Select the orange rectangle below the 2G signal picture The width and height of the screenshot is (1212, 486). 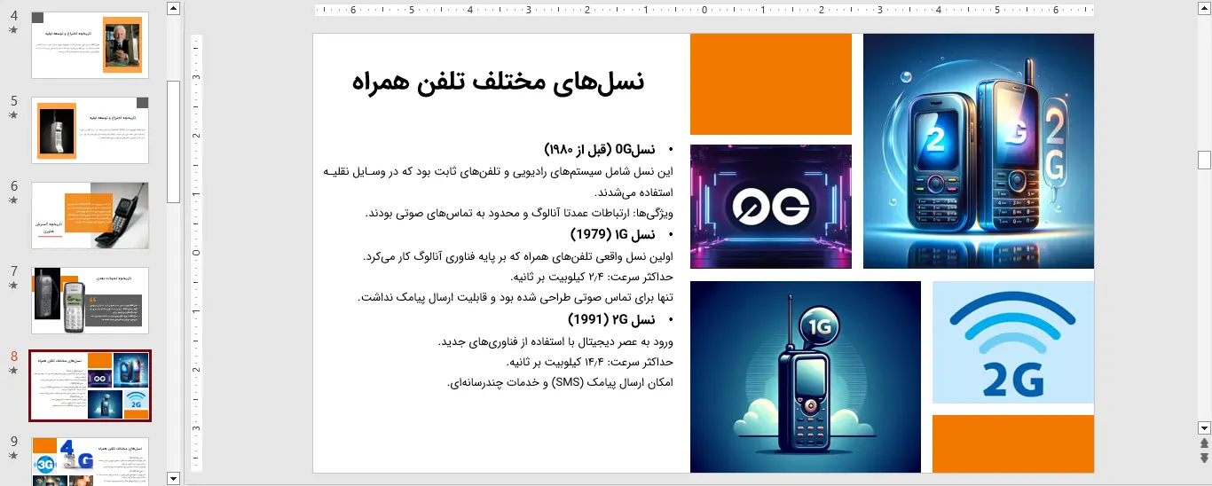1013,443
